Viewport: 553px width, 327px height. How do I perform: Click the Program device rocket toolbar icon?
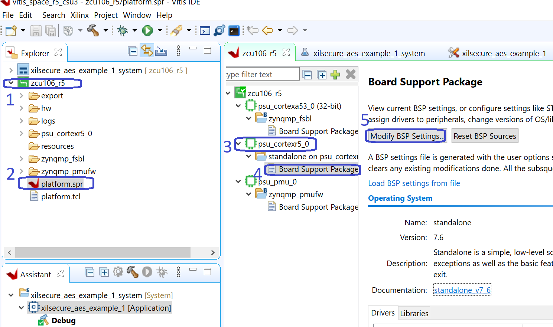tap(176, 30)
